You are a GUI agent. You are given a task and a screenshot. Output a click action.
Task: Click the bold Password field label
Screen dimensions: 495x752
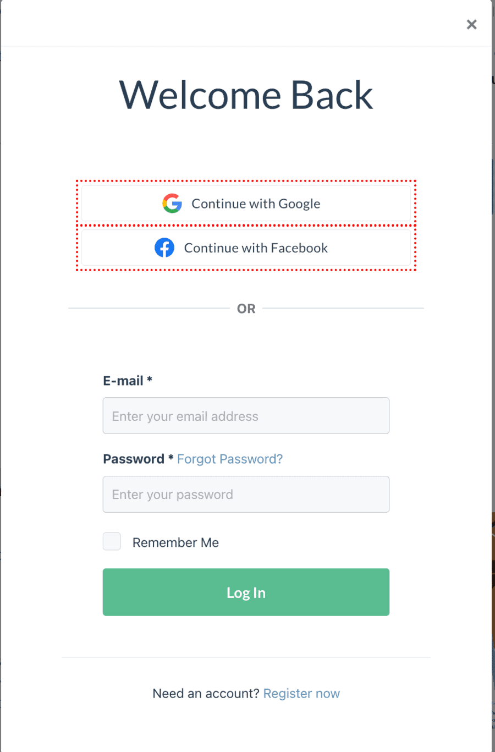click(134, 459)
